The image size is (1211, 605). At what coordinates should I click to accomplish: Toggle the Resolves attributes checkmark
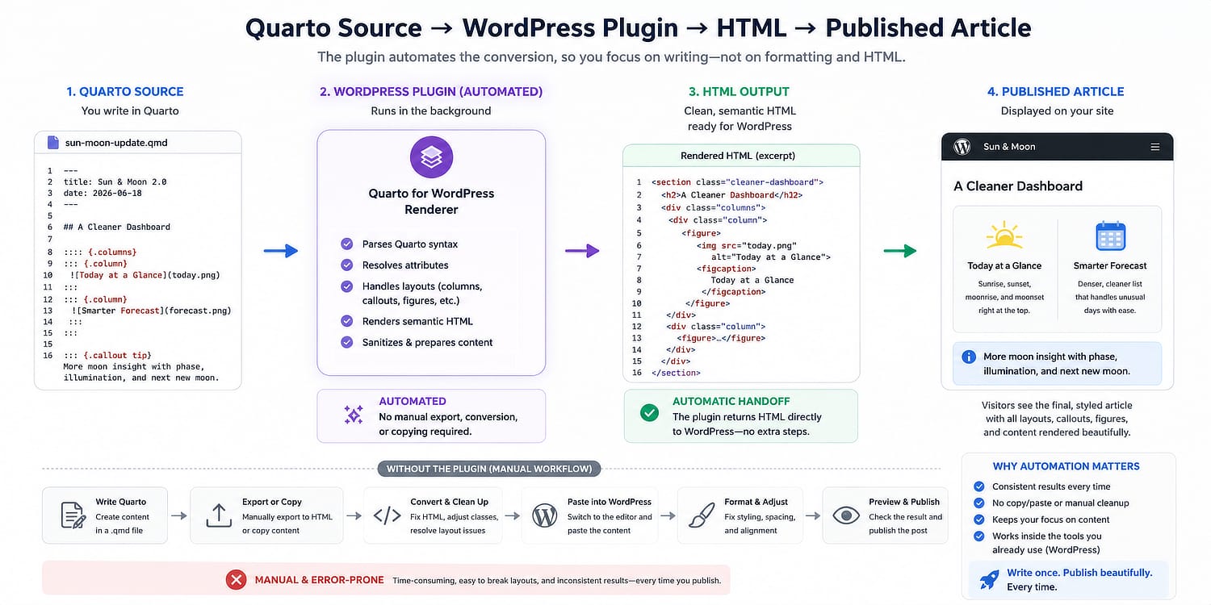click(347, 265)
